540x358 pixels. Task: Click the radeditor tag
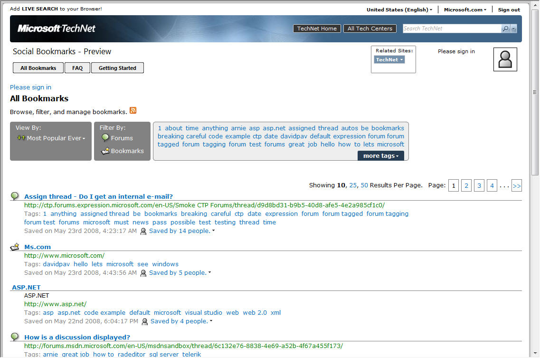pos(131,354)
